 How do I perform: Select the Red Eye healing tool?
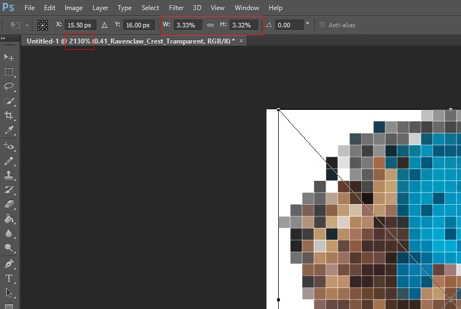(9, 146)
